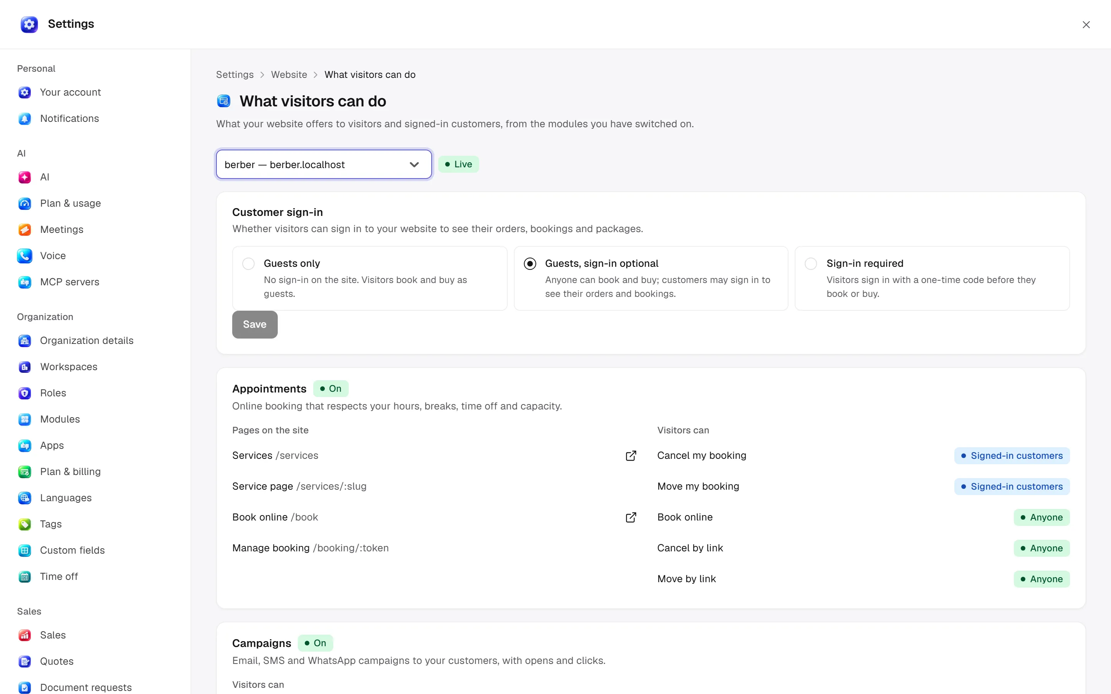Select the Guests only radio option
1111x694 pixels.
(248, 263)
